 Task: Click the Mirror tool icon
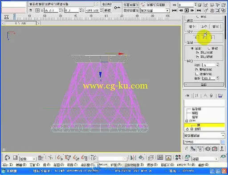[133, 158]
